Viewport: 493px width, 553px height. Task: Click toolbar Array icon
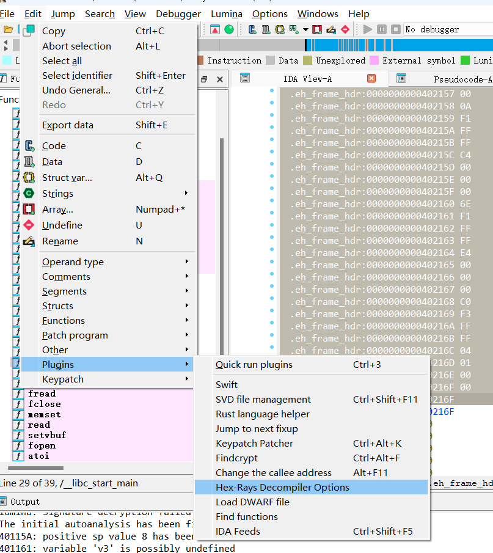(317, 29)
